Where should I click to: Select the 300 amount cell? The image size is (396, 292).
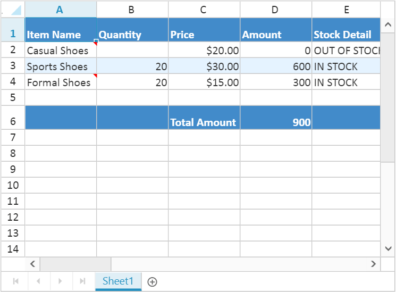pyautogui.click(x=276, y=82)
